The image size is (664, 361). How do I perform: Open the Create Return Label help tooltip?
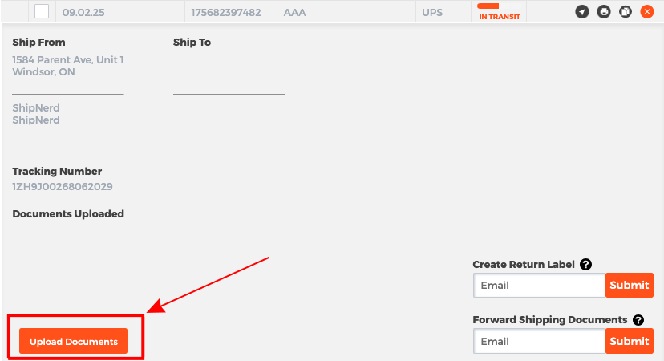pyautogui.click(x=586, y=264)
